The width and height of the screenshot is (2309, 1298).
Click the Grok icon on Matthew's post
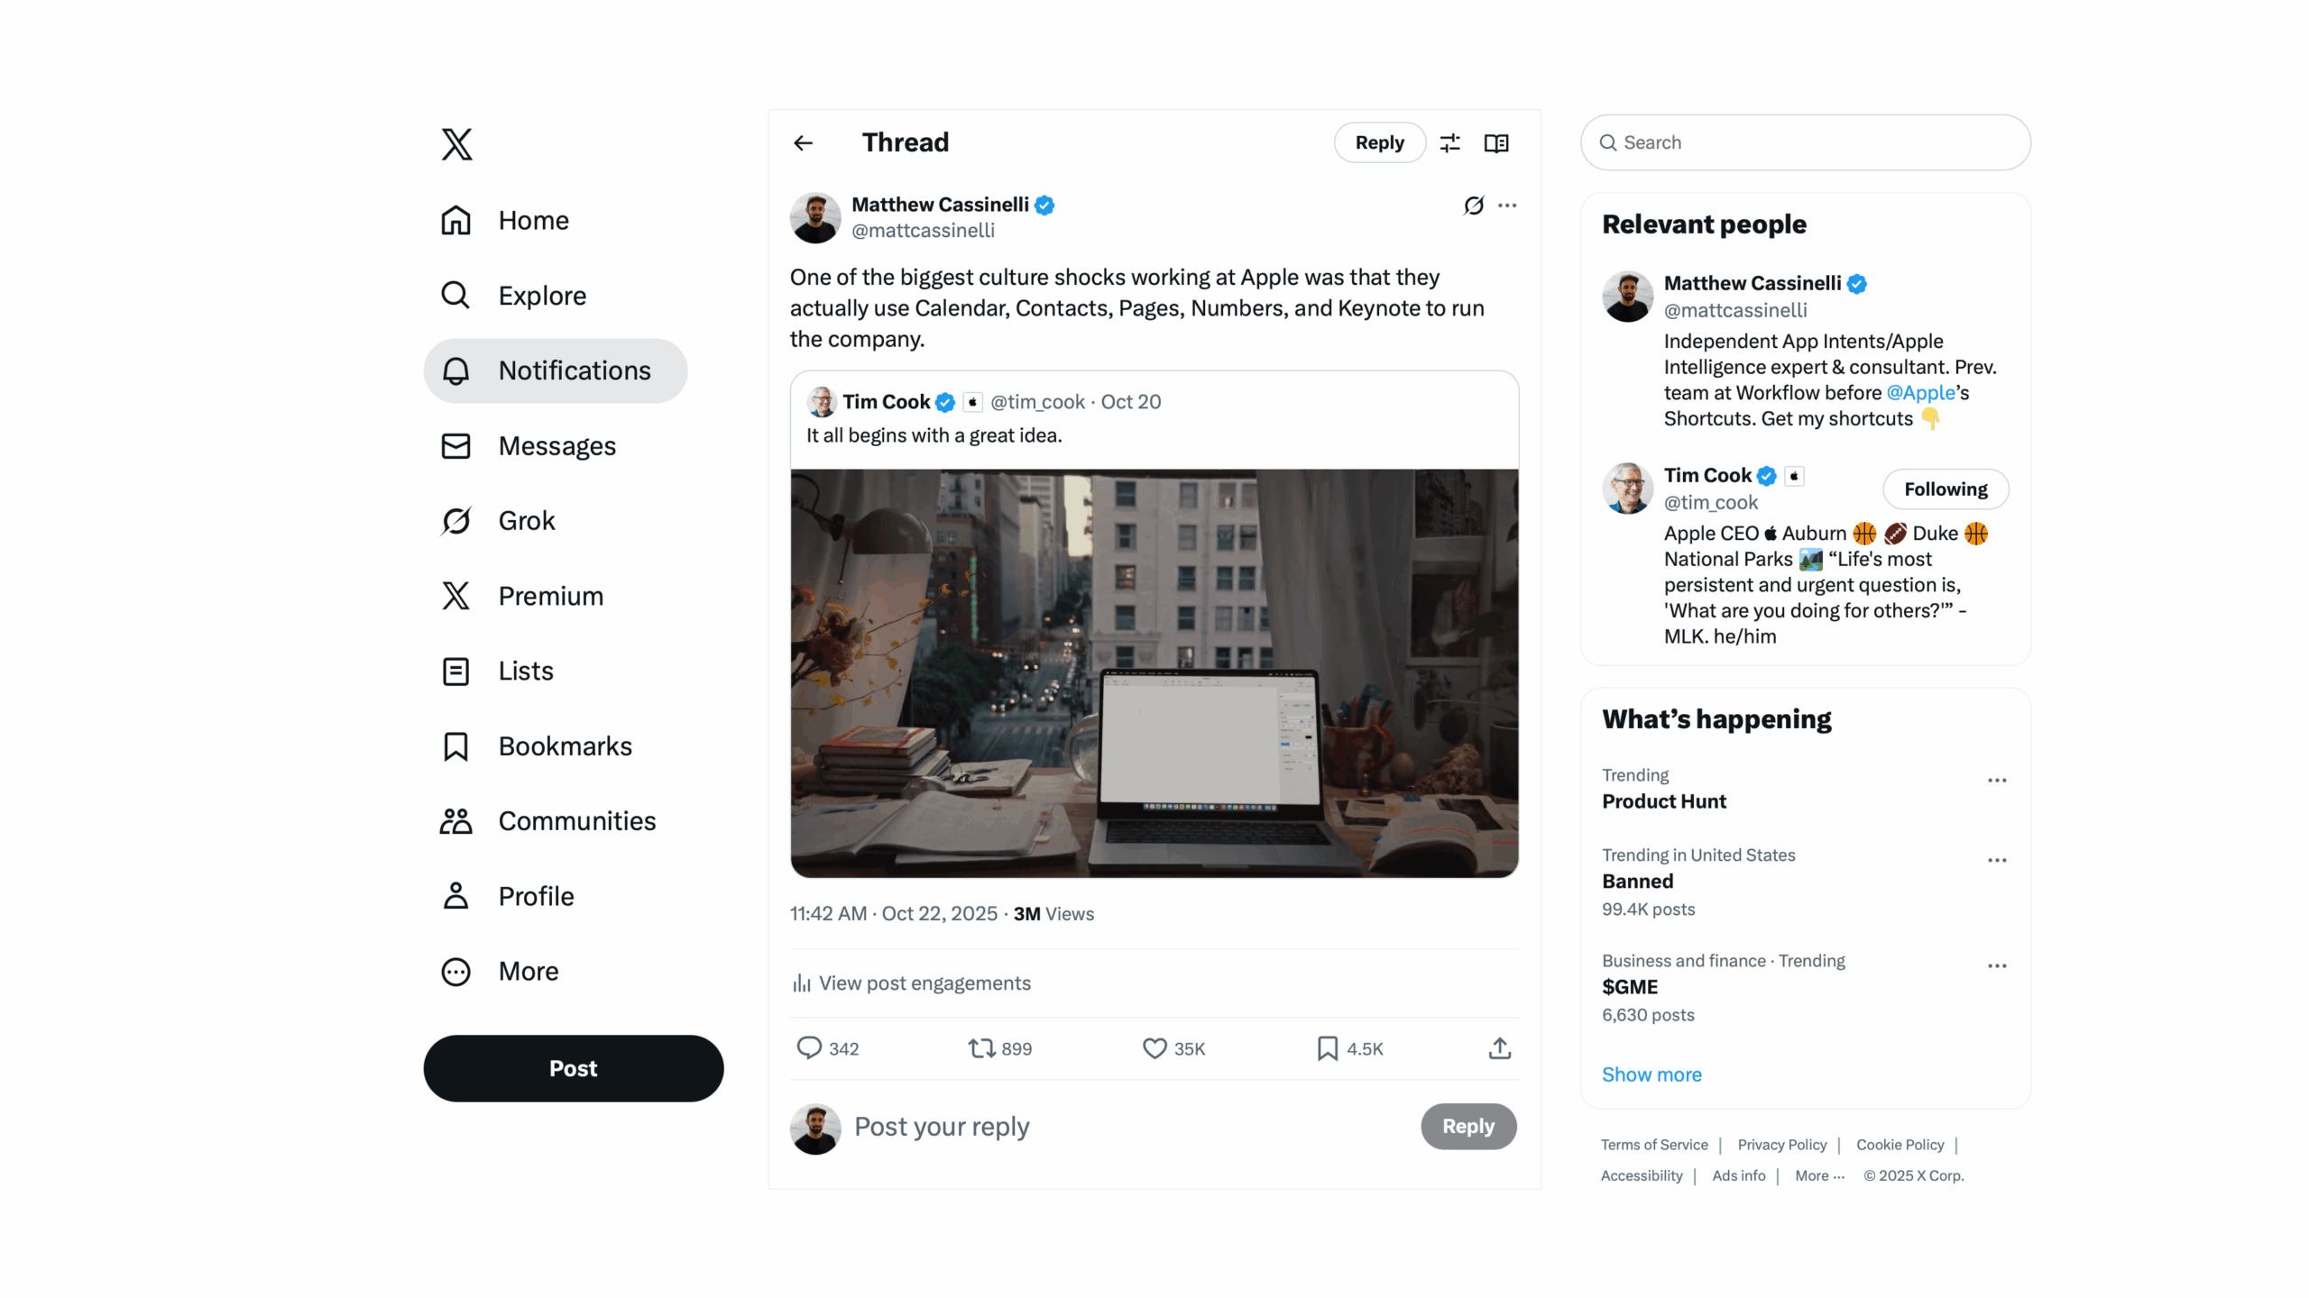[x=1473, y=206]
